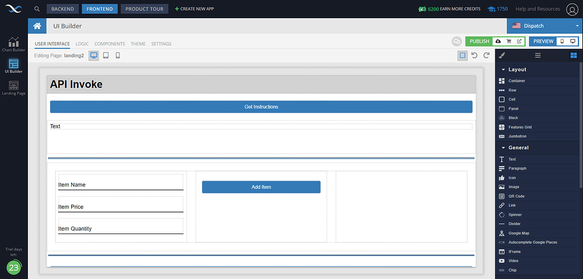583x279 pixels.
Task: Select the Row layout component
Action: click(537, 90)
